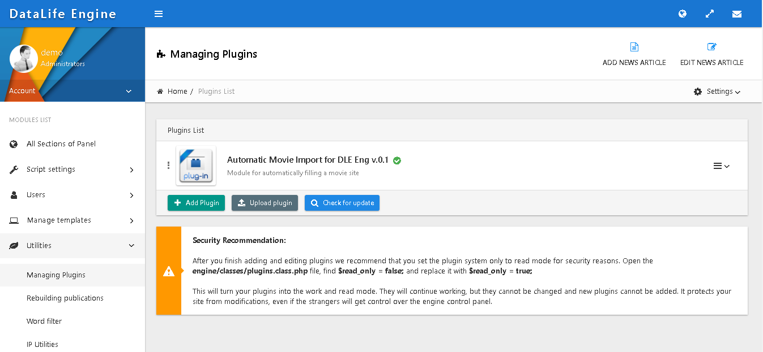Click the green check status icon
This screenshot has width=763, height=352.
pos(397,160)
